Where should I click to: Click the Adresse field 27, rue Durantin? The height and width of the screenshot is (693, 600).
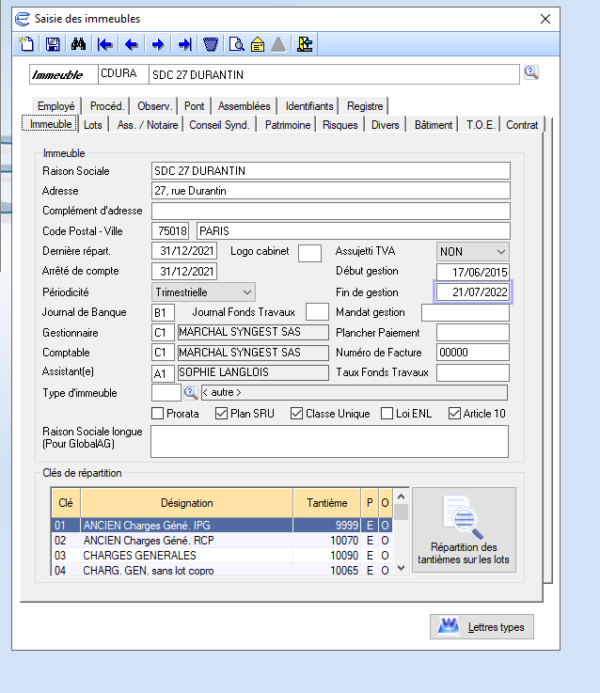[x=331, y=191]
